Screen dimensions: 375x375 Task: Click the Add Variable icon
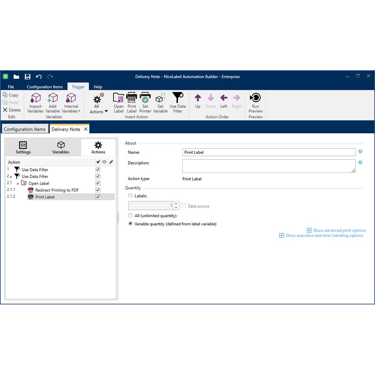click(x=53, y=98)
